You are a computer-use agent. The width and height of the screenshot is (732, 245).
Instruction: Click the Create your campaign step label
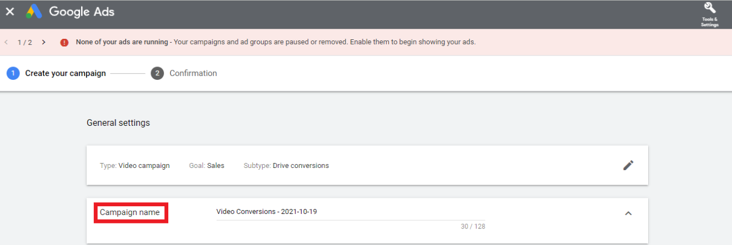pyautogui.click(x=66, y=73)
